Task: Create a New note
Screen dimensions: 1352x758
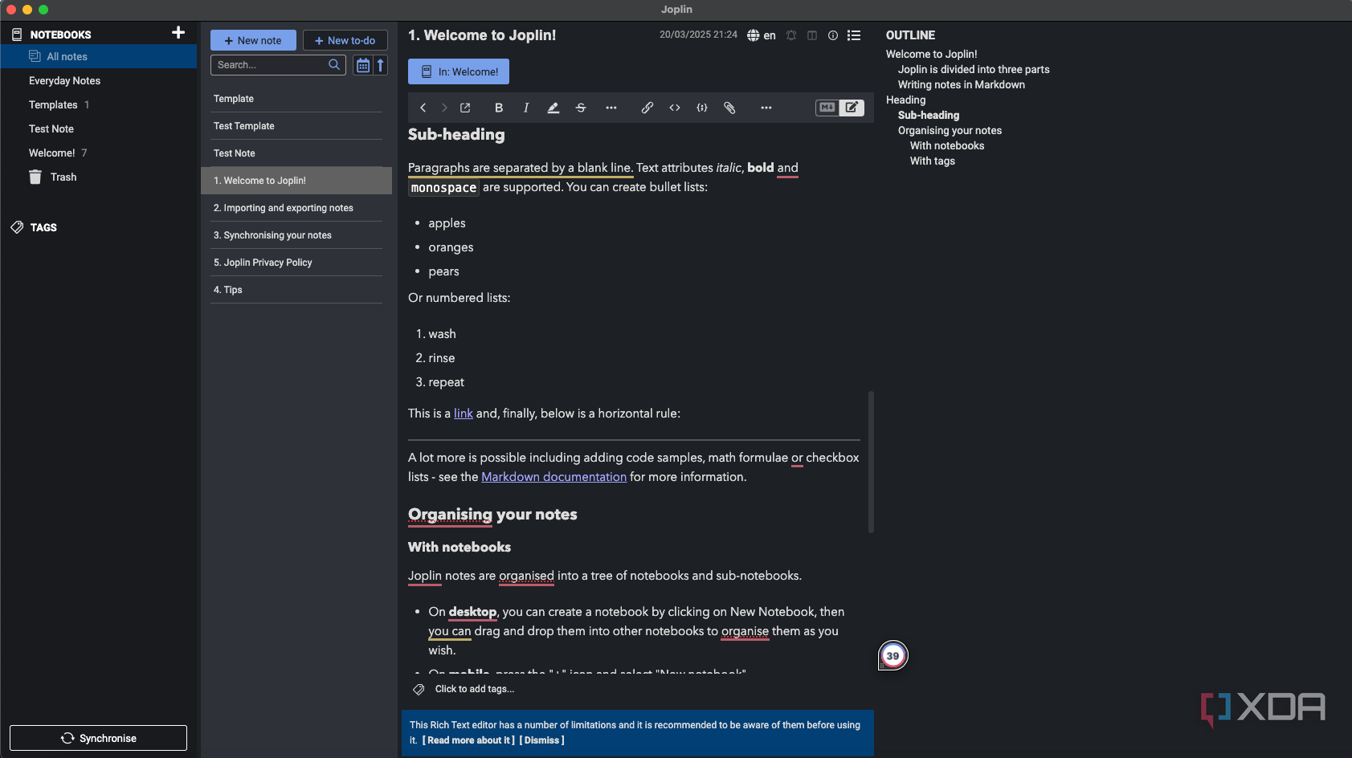Action: click(x=253, y=40)
